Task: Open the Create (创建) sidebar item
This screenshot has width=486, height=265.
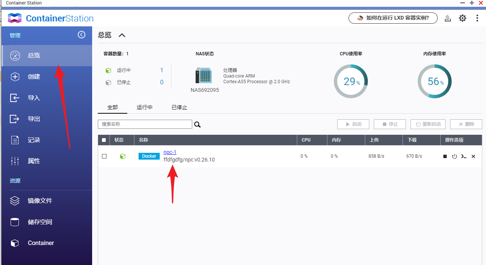Action: (47, 76)
